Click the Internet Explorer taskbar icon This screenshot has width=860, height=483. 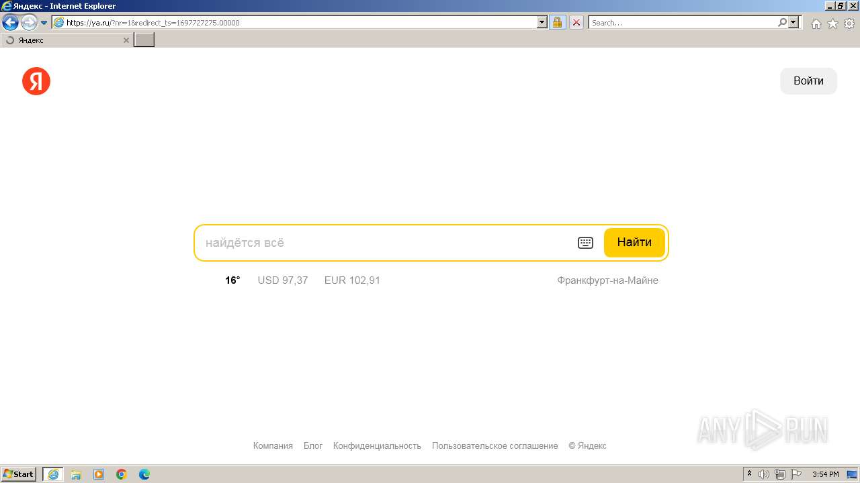pyautogui.click(x=53, y=474)
